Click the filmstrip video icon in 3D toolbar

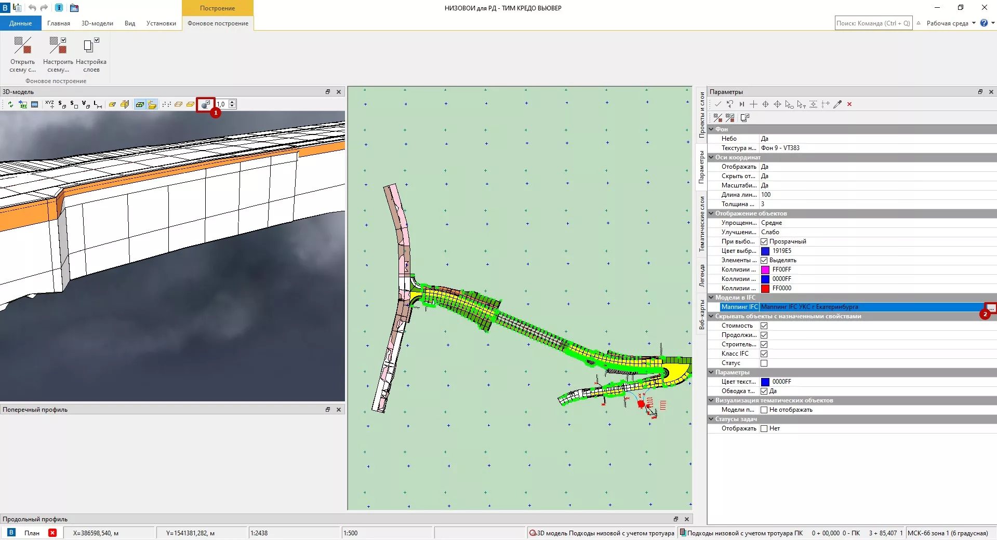(35, 104)
